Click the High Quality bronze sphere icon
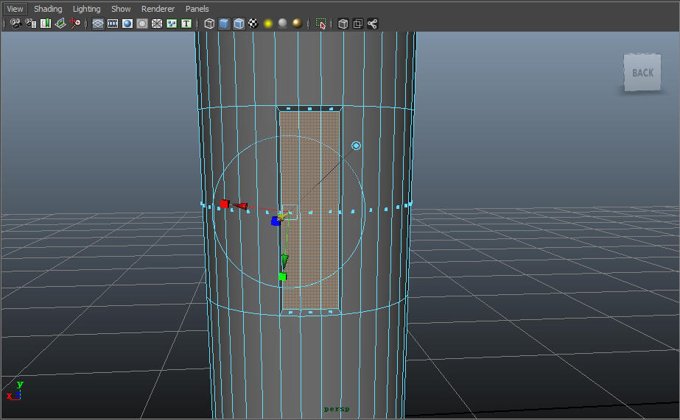 297,24
